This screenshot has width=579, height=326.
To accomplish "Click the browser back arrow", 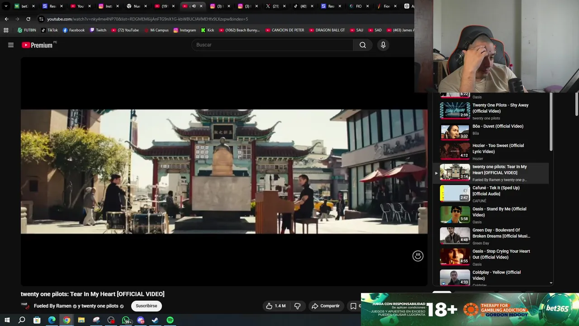I will tap(6, 19).
